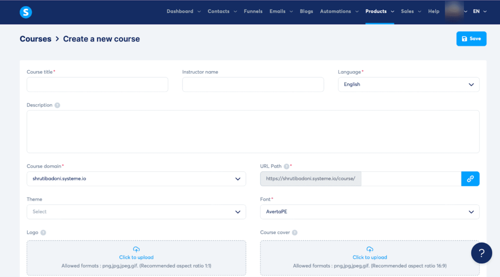
Task: Open the Font dropdown showing AvertaPE
Action: point(370,212)
